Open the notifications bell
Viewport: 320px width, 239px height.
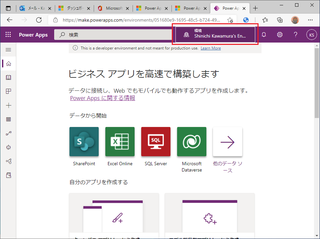tap(264, 35)
